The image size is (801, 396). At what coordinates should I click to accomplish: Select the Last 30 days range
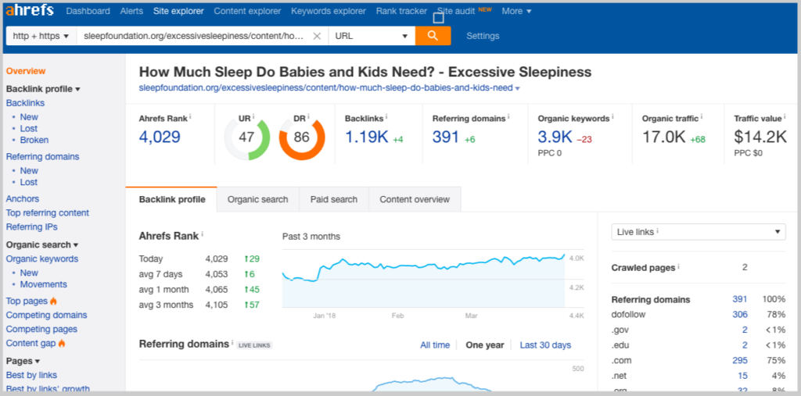[545, 345]
